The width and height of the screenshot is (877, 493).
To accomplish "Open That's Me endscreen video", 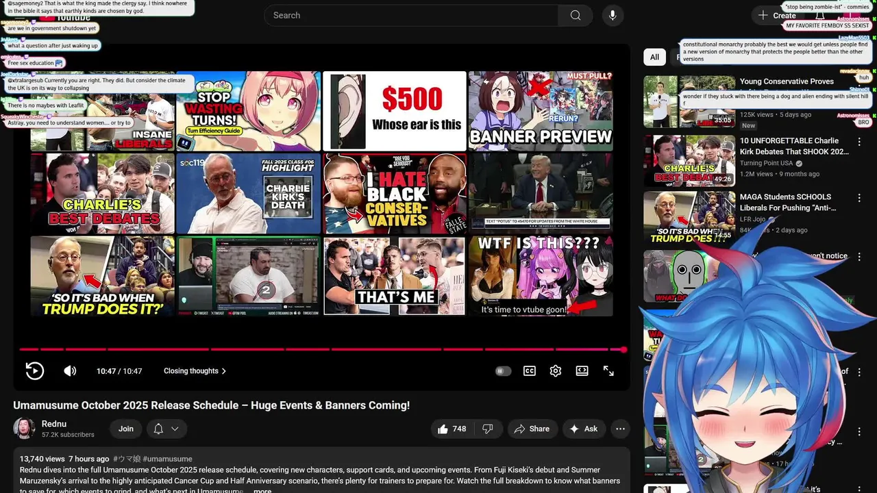I will [x=395, y=275].
